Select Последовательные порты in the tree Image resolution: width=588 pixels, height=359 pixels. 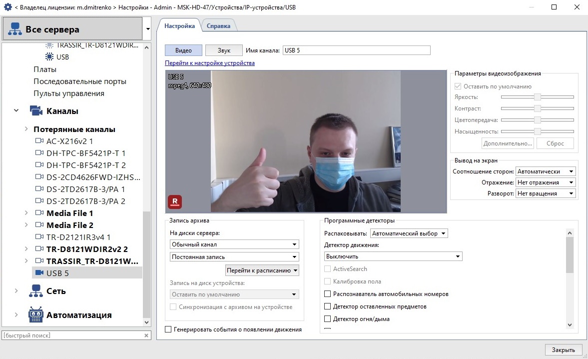80,81
